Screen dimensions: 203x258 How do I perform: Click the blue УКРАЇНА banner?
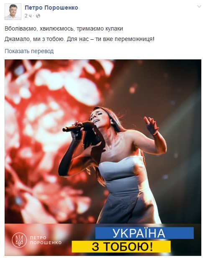point(144,233)
